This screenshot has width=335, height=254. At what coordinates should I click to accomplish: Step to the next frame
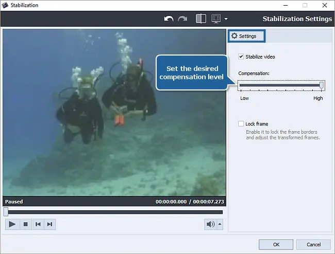(49, 224)
